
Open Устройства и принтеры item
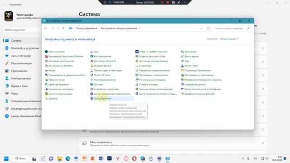(x=105, y=89)
